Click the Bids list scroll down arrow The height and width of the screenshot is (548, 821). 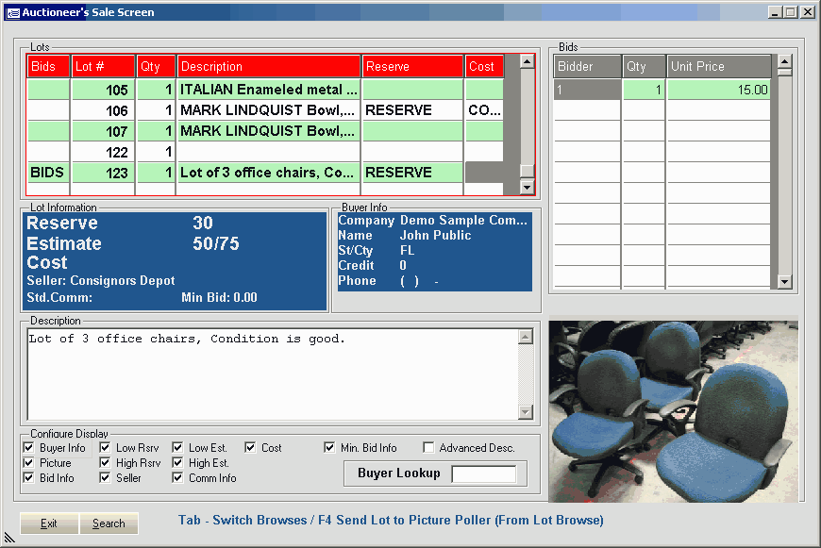(x=784, y=282)
